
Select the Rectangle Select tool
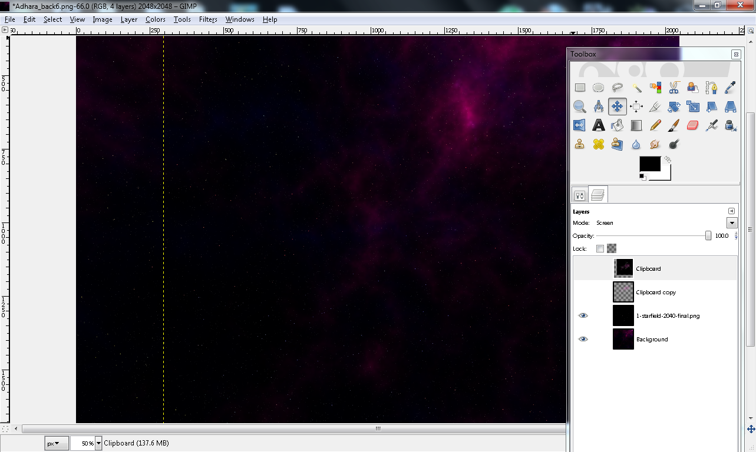pyautogui.click(x=580, y=88)
